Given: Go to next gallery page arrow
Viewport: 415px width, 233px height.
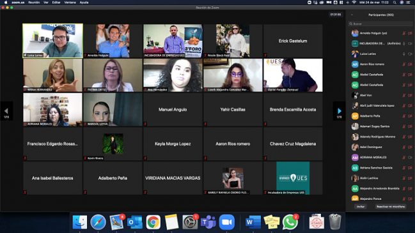Looking at the screenshot, I should (x=339, y=111).
